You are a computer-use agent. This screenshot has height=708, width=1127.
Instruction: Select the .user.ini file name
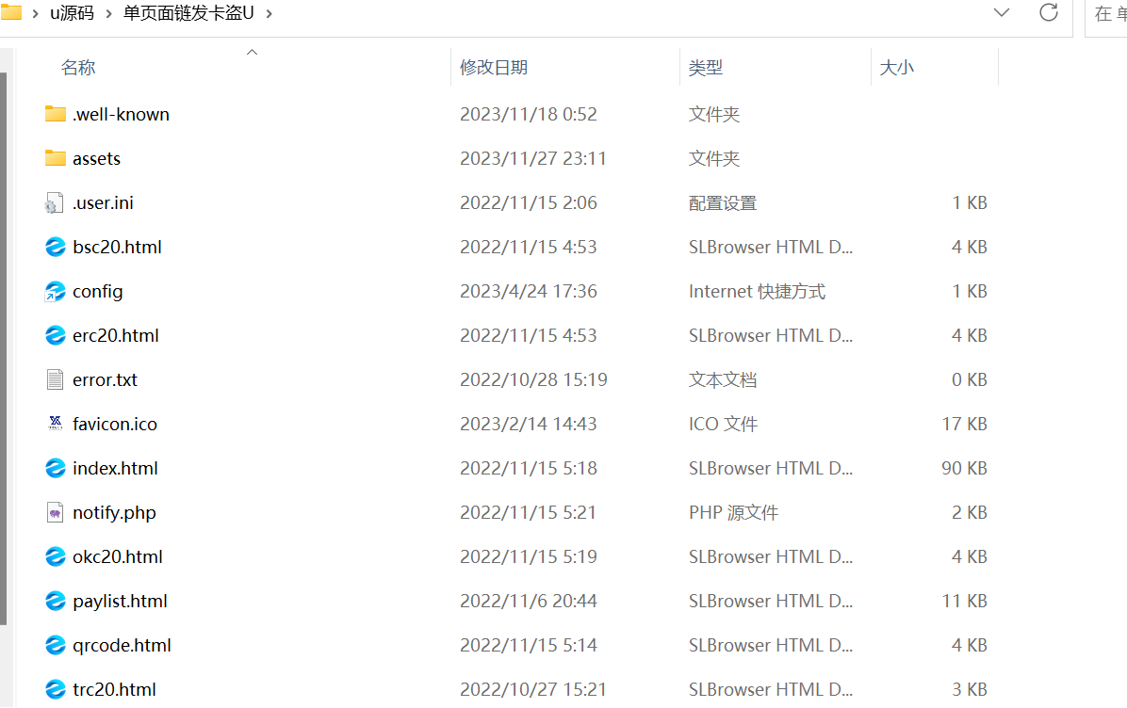coord(103,203)
